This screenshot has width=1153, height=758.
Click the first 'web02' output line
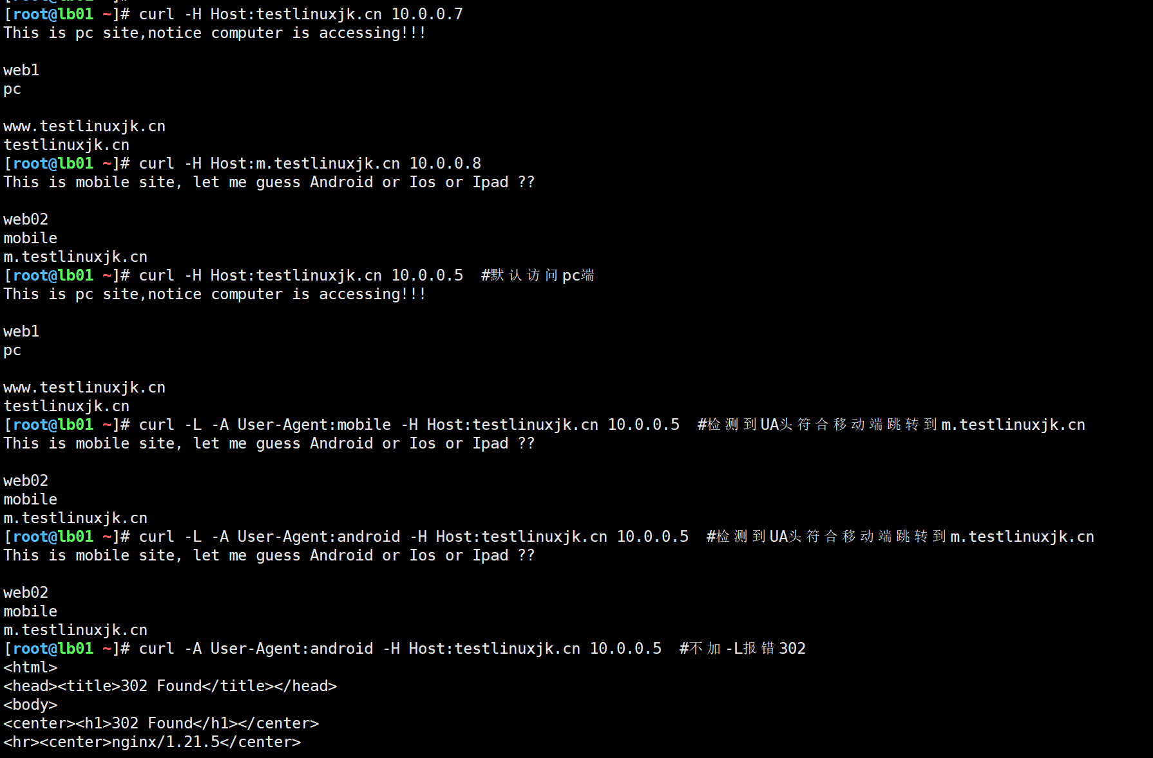(26, 219)
